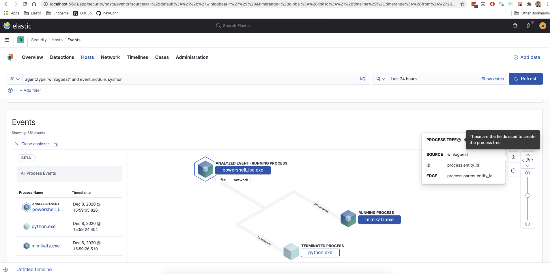
Task: Click the python.exe cube node icon
Action: [291, 251]
